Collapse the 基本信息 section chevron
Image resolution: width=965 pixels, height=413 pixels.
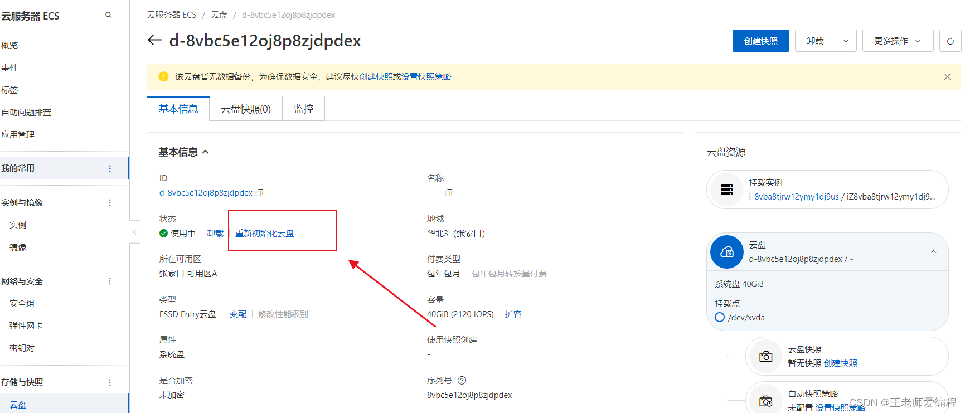[206, 152]
